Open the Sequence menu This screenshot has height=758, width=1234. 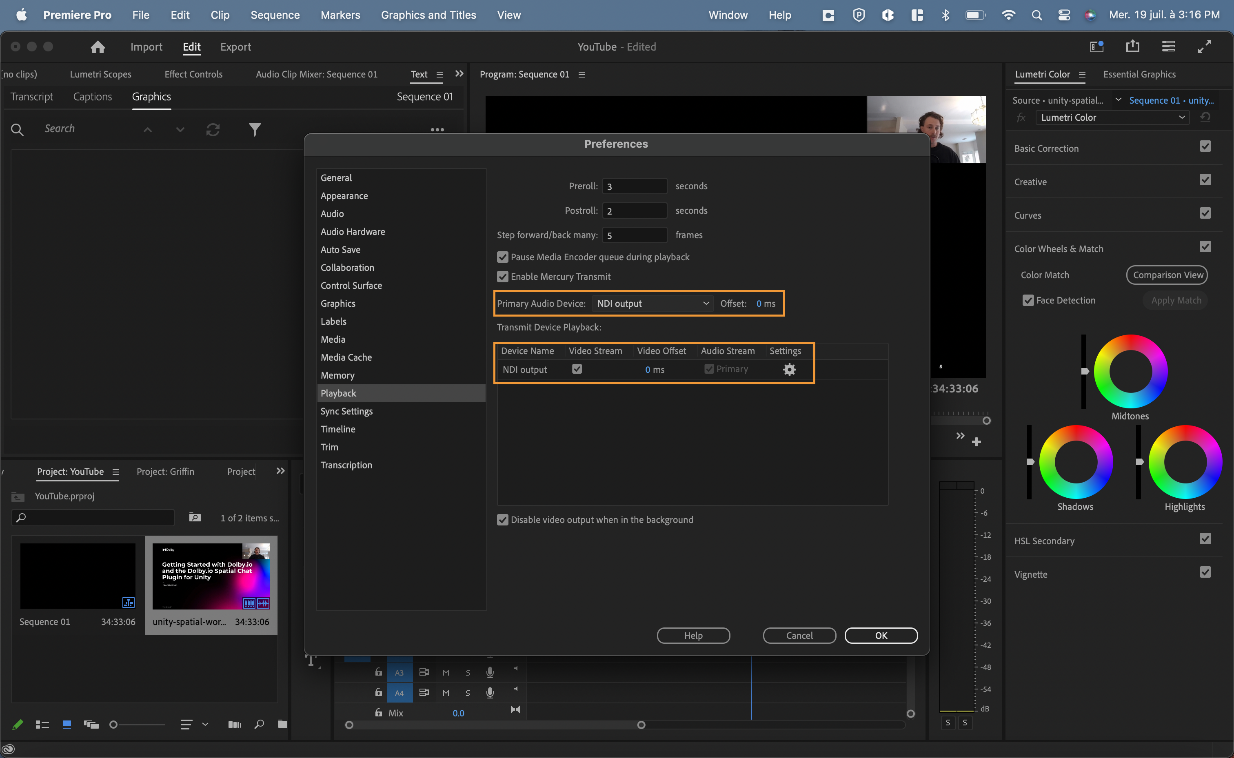[x=275, y=15]
